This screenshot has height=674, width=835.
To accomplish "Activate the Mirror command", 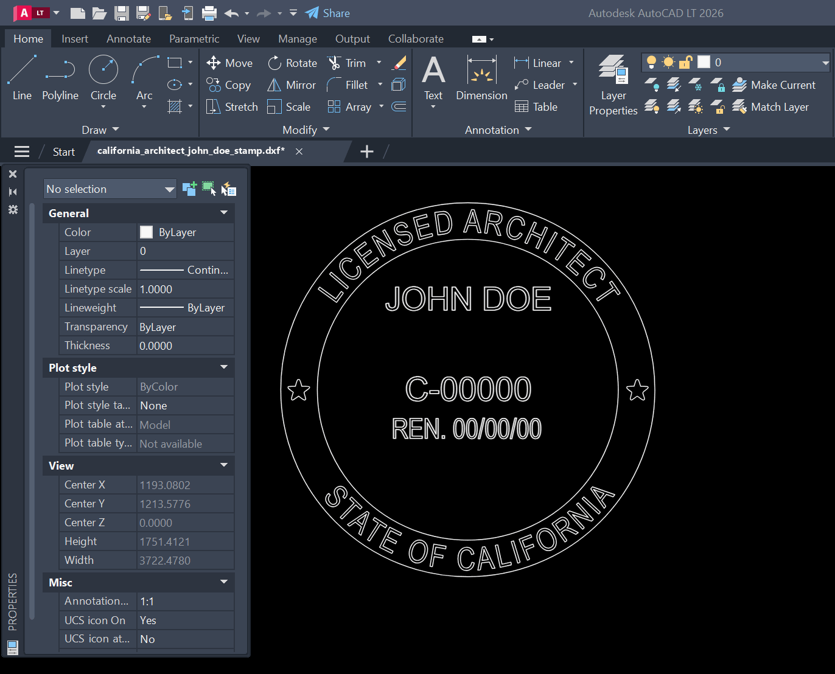I will click(x=292, y=85).
